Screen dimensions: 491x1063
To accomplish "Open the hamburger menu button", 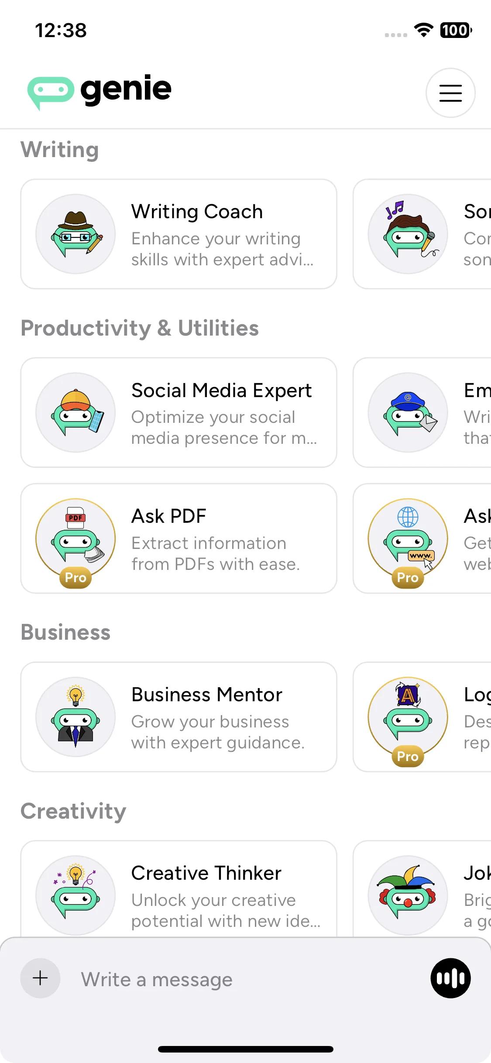I will (450, 93).
